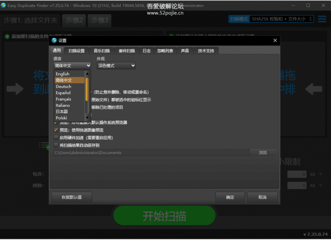Click language list scroll up arrow
The height and width of the screenshot is (240, 331).
click(87, 74)
